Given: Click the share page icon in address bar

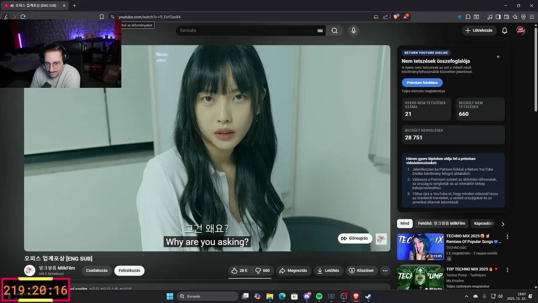Looking at the screenshot, I should 385,17.
